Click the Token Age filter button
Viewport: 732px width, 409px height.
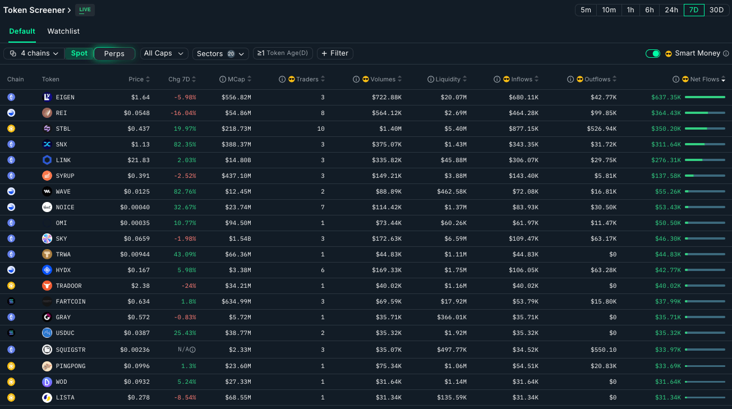click(283, 53)
